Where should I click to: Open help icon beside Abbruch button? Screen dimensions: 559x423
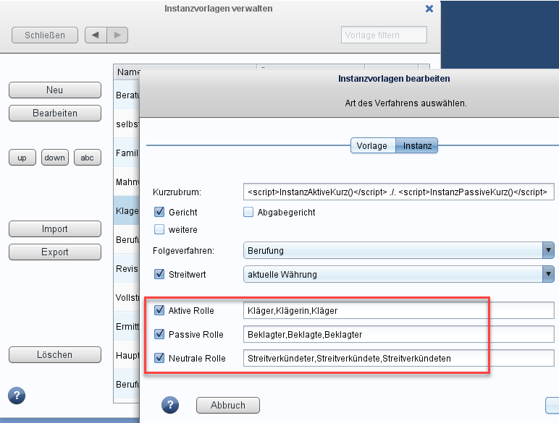[170, 405]
